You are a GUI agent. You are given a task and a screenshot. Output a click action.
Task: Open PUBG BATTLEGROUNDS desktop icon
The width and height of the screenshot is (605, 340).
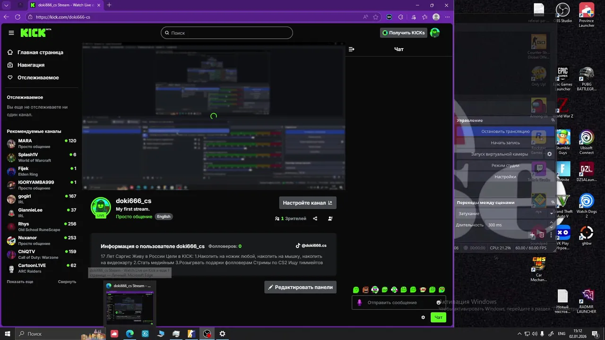point(587,78)
